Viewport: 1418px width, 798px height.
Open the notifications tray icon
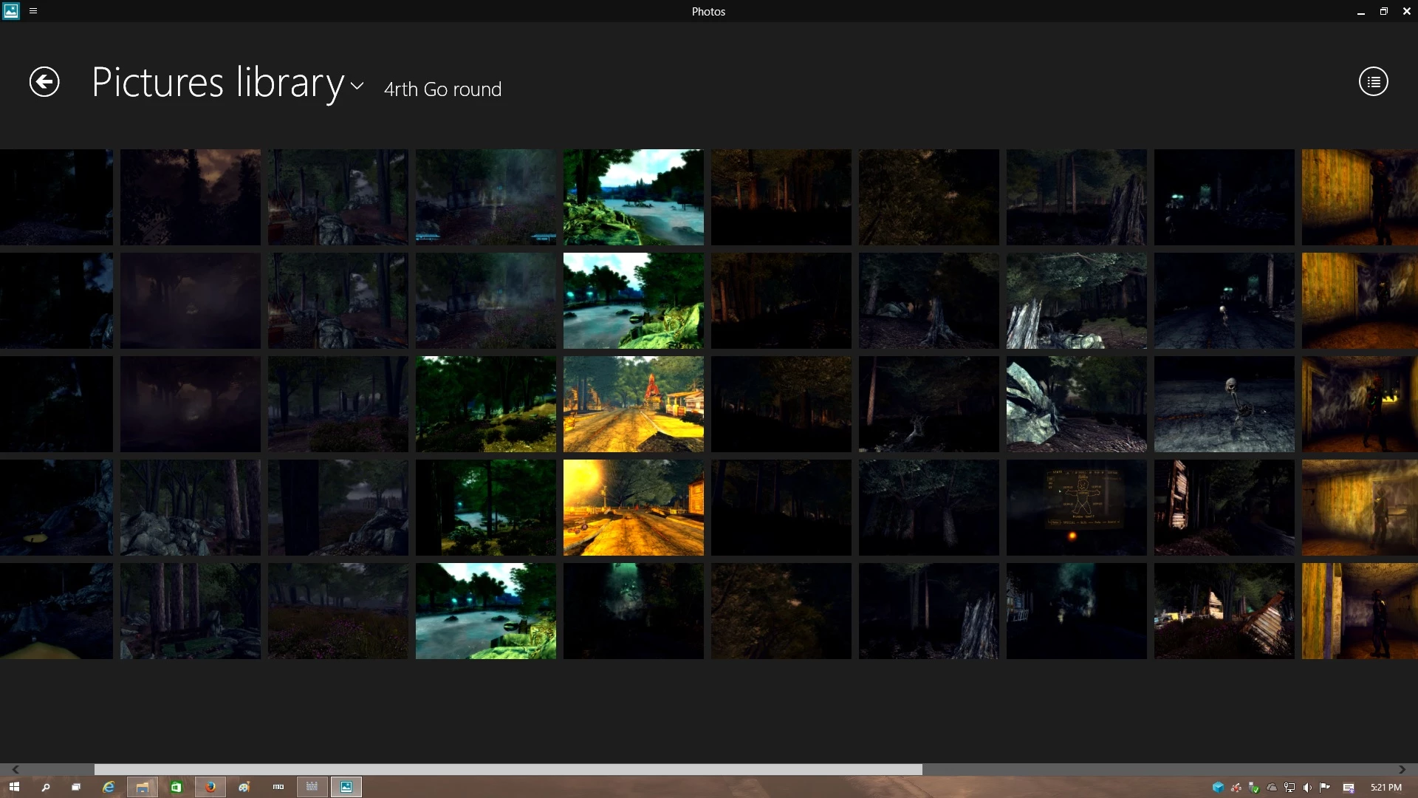1349,787
